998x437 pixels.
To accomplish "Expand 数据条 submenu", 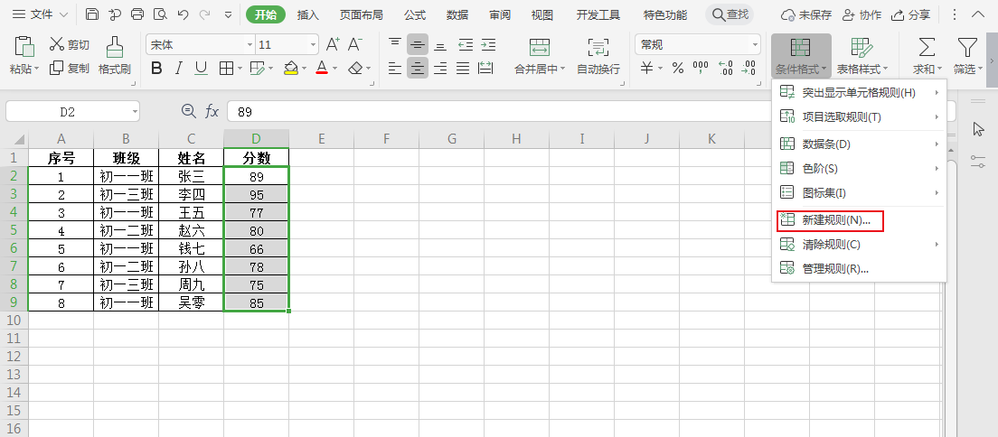I will [859, 144].
